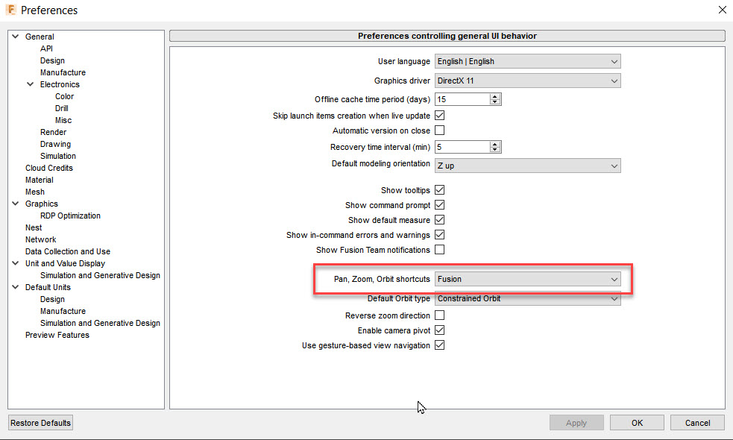Enable Automatic version on close

coord(439,130)
